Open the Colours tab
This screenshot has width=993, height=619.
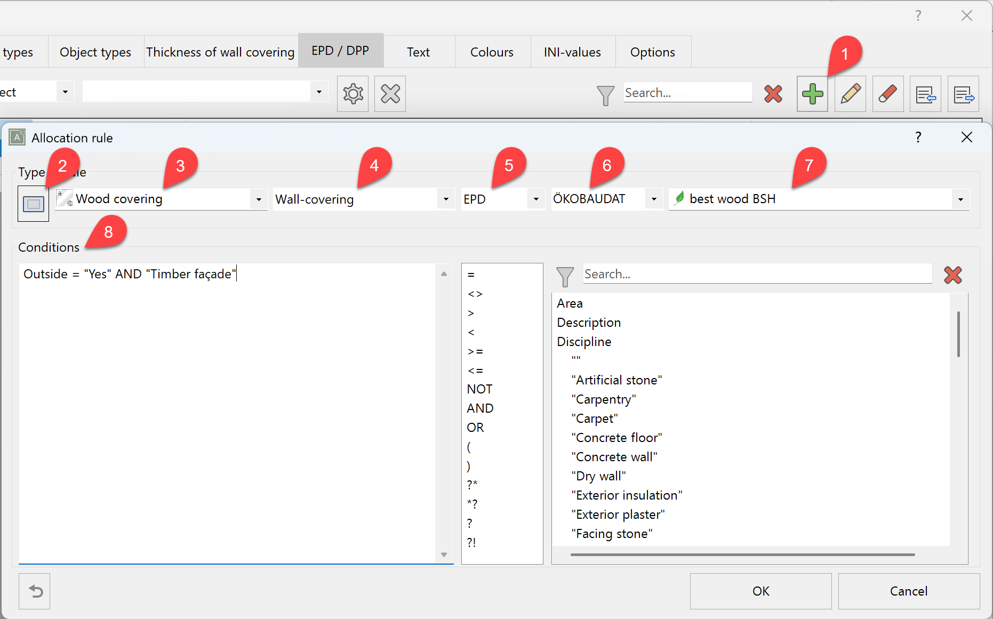492,52
